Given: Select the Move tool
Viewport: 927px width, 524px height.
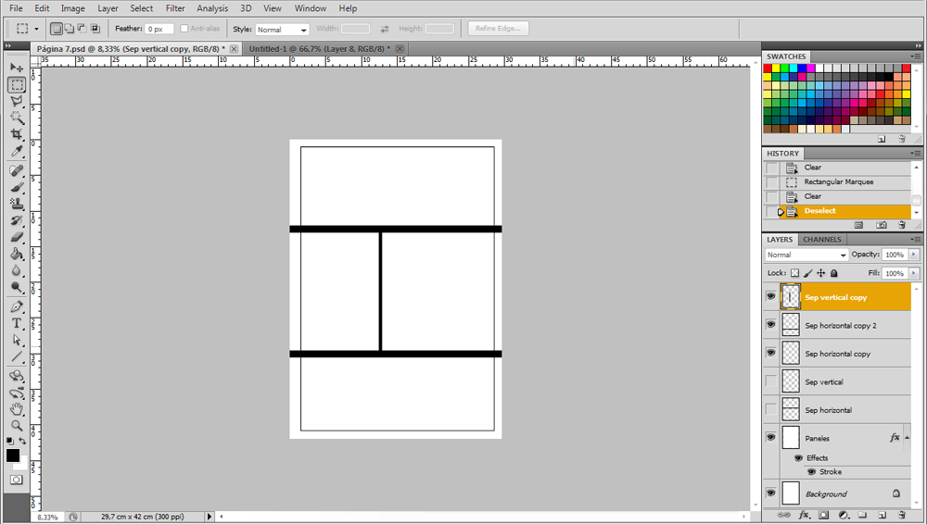Looking at the screenshot, I should [x=17, y=68].
